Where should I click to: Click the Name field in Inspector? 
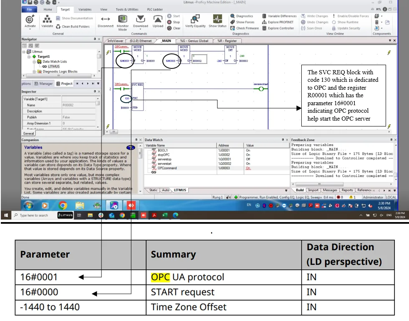coord(79,105)
